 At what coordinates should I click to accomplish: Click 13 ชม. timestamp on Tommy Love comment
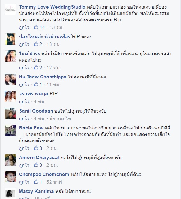pyautogui.click(x=56, y=27)
